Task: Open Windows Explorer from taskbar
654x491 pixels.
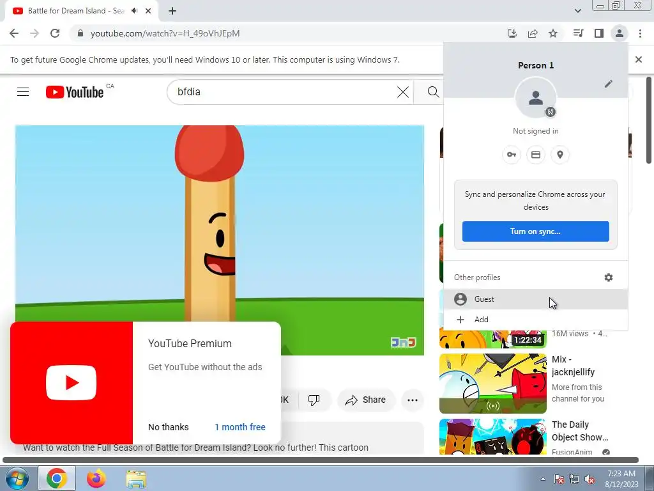Action: (136, 478)
